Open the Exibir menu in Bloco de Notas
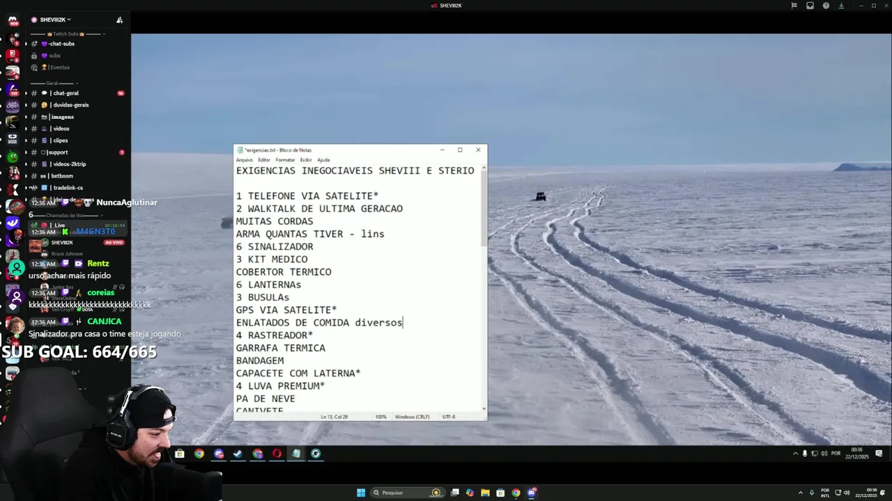The image size is (892, 501). click(306, 160)
